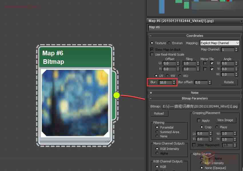This screenshot has width=243, height=171.
Task: Click the Cropping W value field
Action: 227,133
